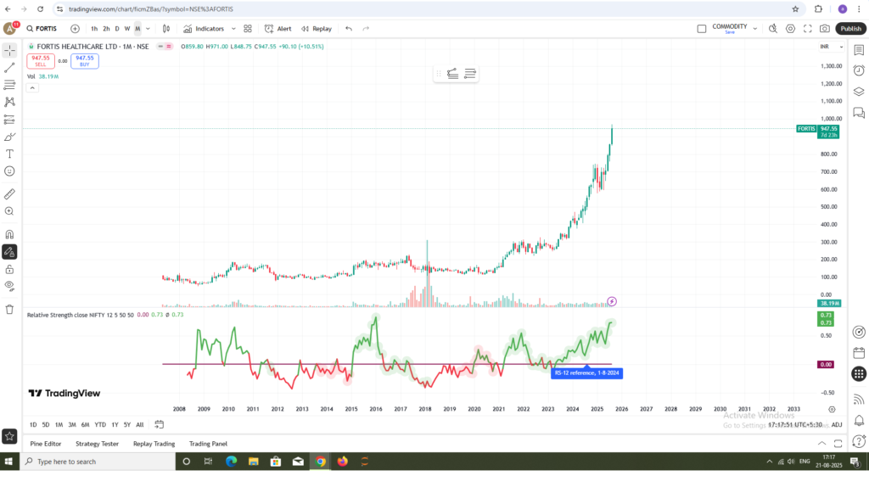The height and width of the screenshot is (504, 869).
Task: Open indicator templates grid icon
Action: 248,29
